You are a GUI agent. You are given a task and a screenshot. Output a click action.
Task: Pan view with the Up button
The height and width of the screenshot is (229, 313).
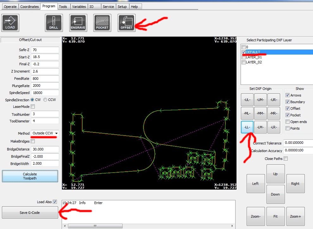[x=275, y=174]
